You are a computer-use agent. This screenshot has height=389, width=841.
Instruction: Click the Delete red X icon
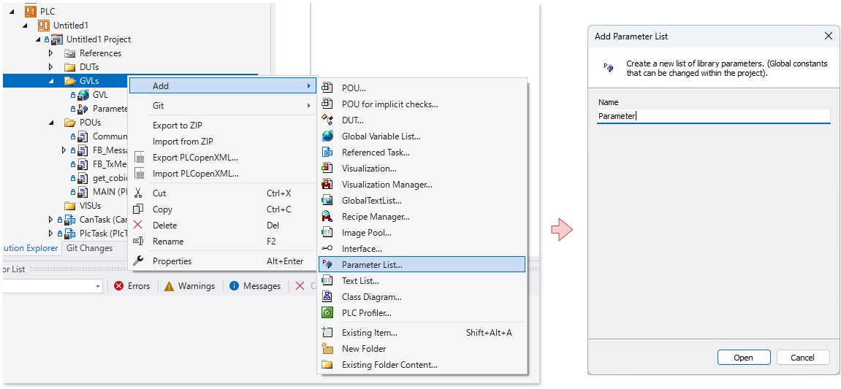pyautogui.click(x=138, y=226)
